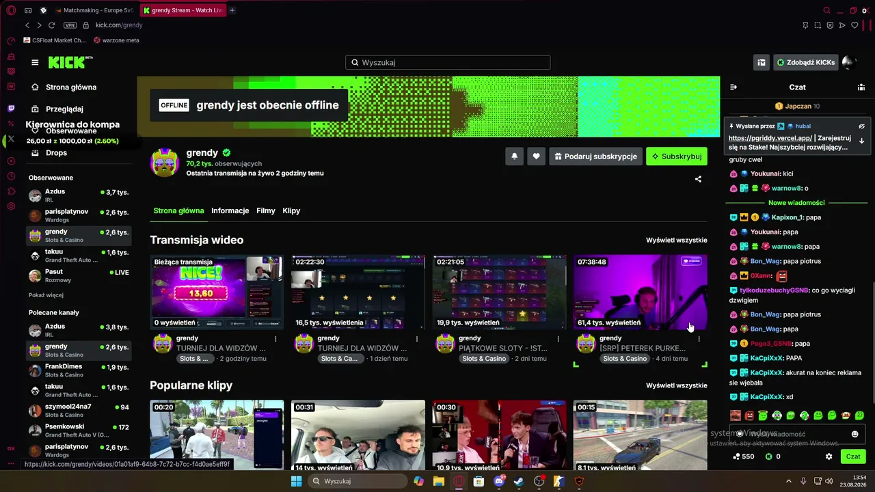Viewport: 875px width, 492px height.
Task: Open the 07:38:48 video thumbnail
Action: click(641, 292)
